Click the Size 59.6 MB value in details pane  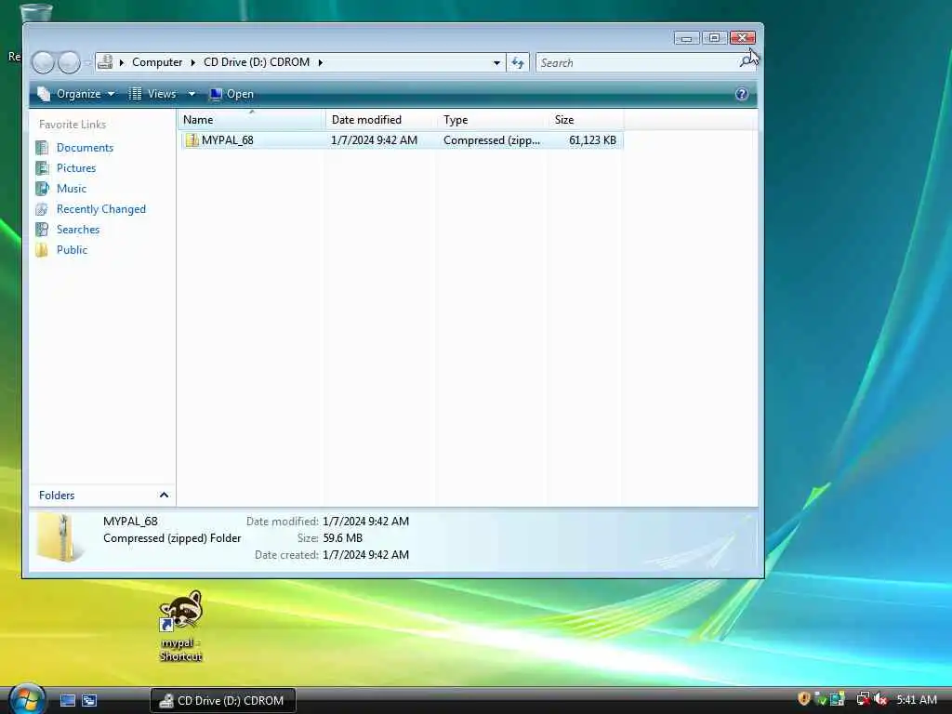342,538
